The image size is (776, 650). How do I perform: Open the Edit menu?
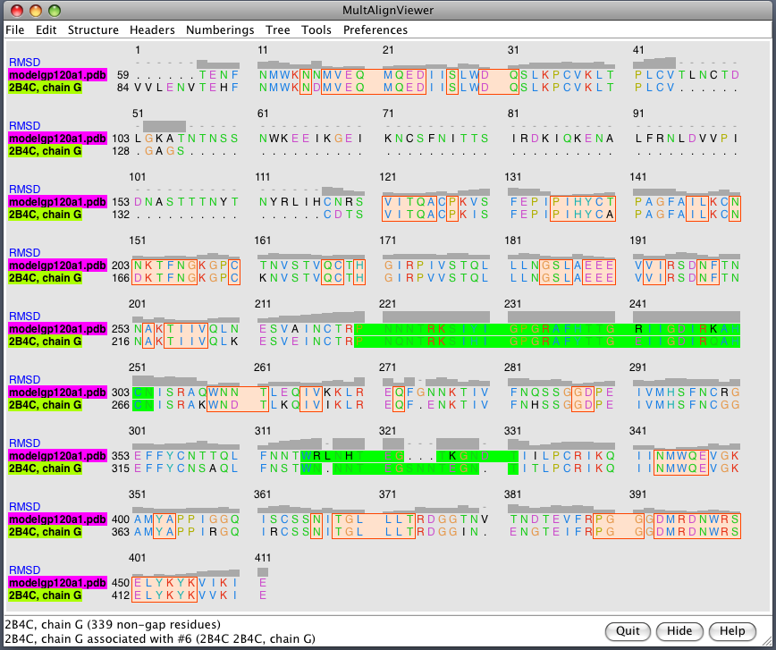point(46,30)
